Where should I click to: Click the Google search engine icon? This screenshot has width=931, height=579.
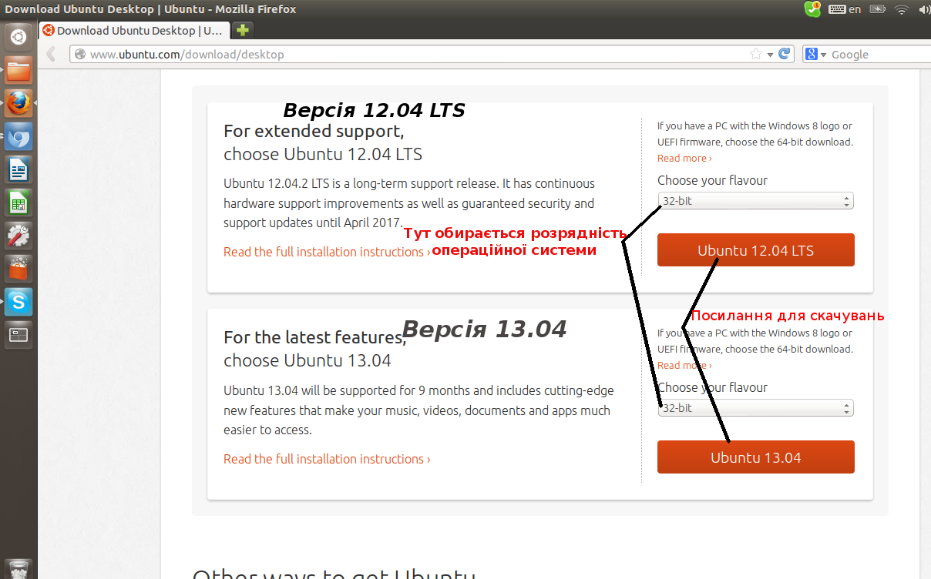(x=812, y=54)
